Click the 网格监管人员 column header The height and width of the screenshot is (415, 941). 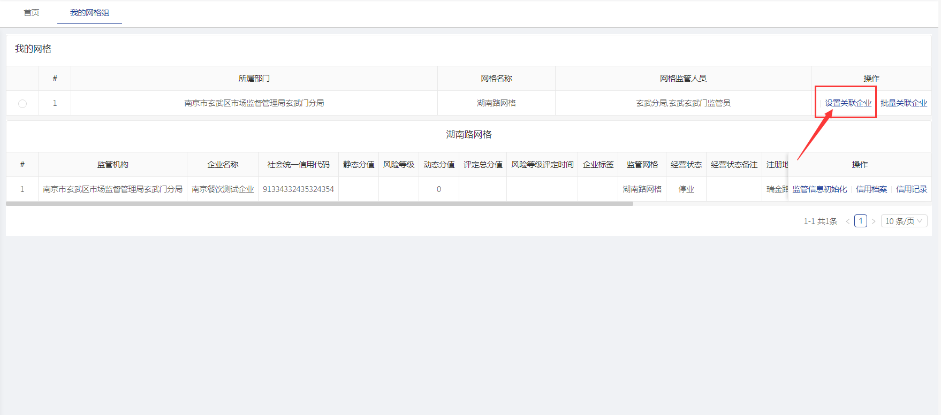coord(683,79)
